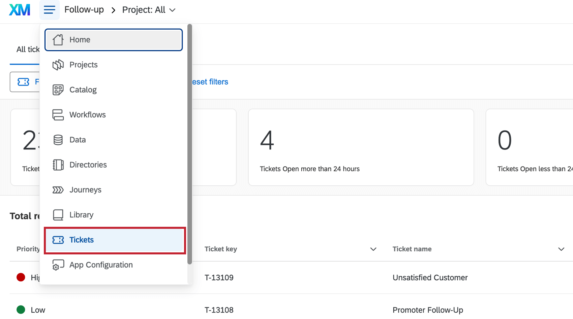Click the Journeys icon
Image resolution: width=573 pixels, height=319 pixels.
click(x=58, y=189)
